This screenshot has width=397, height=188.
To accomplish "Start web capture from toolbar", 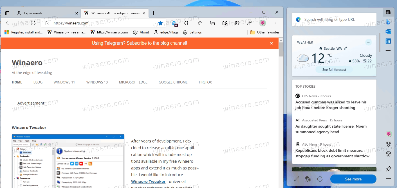I will (x=225, y=23).
